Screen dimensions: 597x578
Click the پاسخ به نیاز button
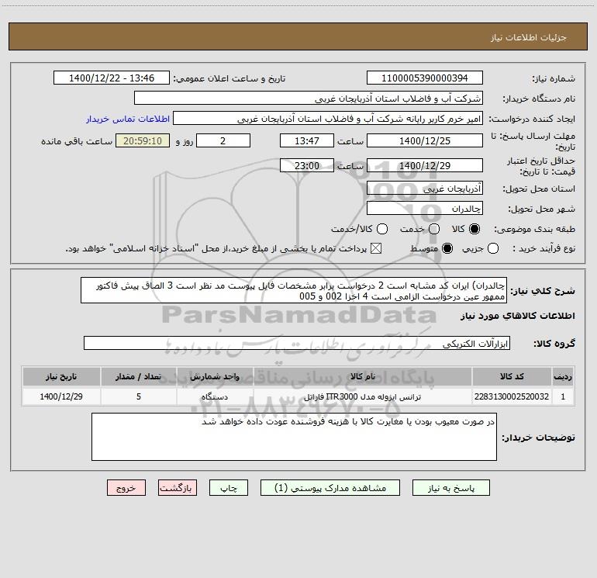click(450, 488)
